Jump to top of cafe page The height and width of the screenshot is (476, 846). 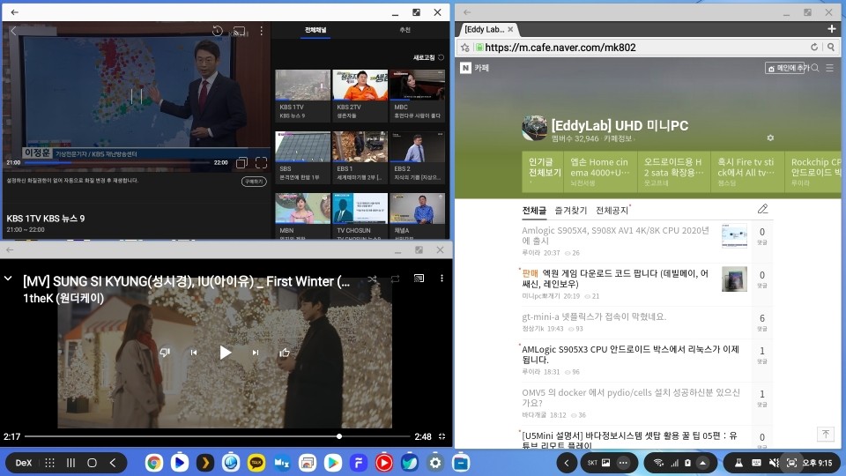click(x=826, y=434)
